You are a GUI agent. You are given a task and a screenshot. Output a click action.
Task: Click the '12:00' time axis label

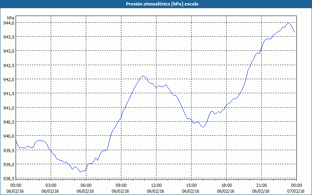click(x=156, y=186)
